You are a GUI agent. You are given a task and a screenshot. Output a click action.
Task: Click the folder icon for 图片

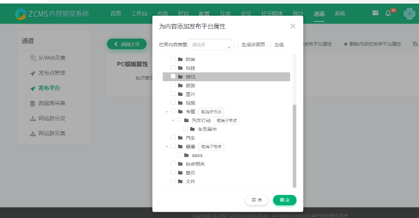[180, 94]
